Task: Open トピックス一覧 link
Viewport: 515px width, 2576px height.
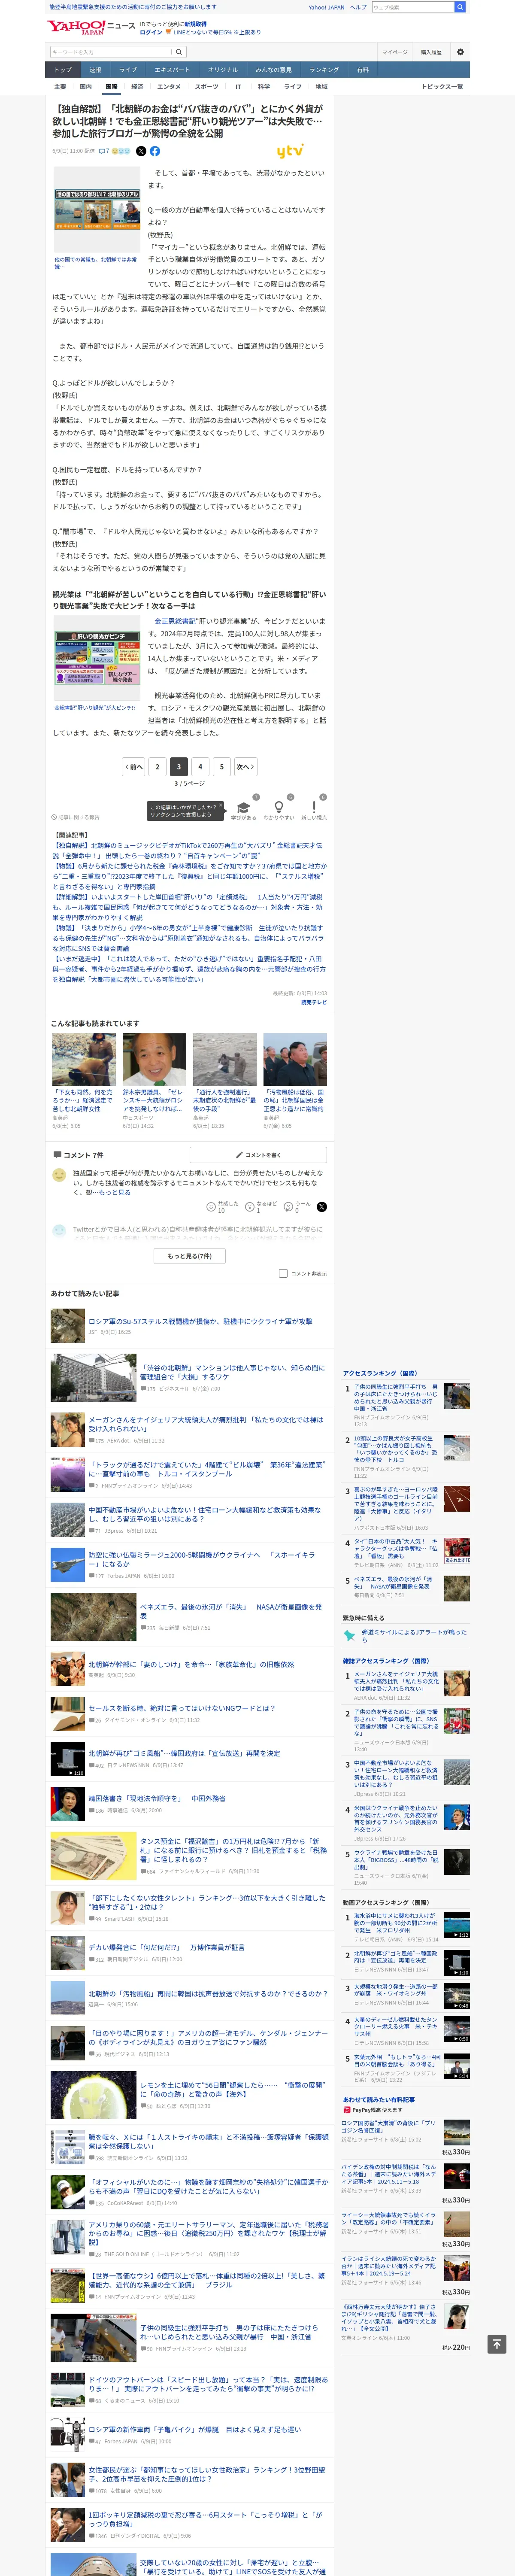Action: [x=442, y=87]
